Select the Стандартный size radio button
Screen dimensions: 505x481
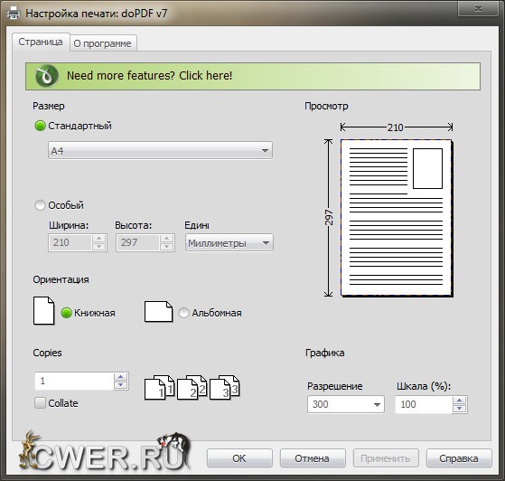(x=40, y=126)
